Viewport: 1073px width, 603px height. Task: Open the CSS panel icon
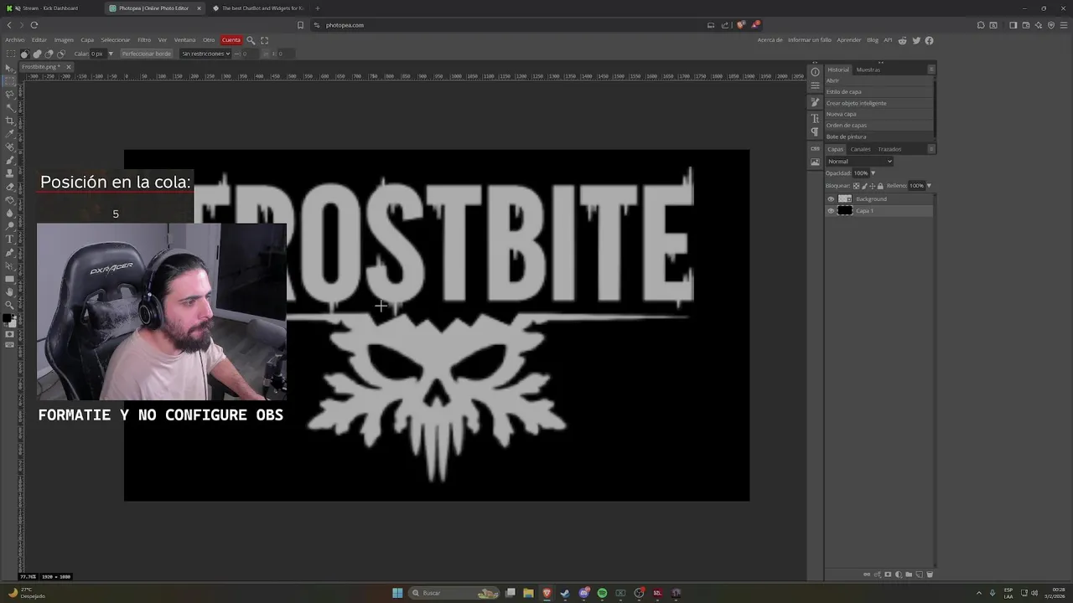[815, 148]
